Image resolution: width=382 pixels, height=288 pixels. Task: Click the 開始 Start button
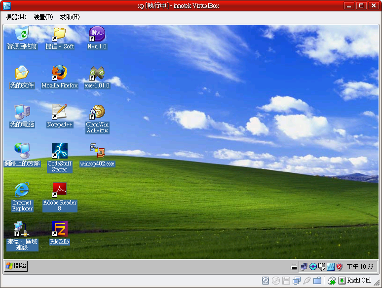point(16,266)
